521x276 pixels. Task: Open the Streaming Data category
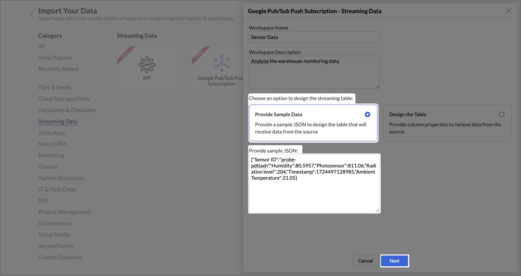point(58,121)
